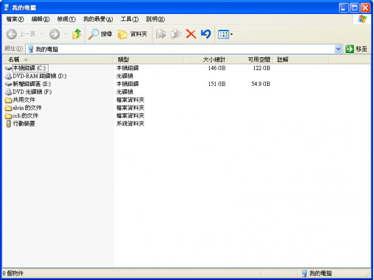Viewport: 374px width, 280px height.
Task: Click the Move To toolbar icon
Action: tap(161, 34)
